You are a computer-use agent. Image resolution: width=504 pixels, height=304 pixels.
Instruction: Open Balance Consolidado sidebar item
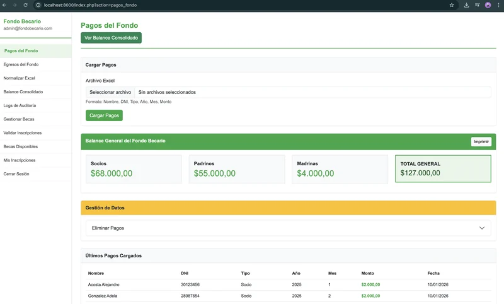point(36,91)
